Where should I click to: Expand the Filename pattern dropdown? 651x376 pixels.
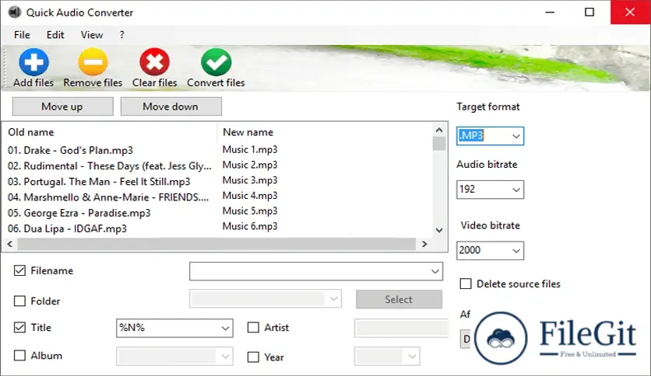click(x=435, y=272)
